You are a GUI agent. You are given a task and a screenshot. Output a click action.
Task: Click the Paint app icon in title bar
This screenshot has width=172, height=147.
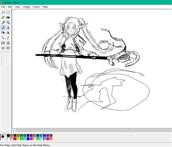[2, 2]
